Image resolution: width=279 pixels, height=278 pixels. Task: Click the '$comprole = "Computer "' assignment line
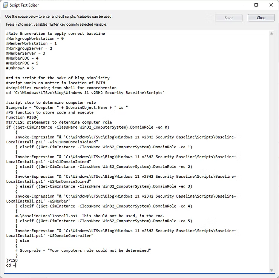[x=67, y=108]
